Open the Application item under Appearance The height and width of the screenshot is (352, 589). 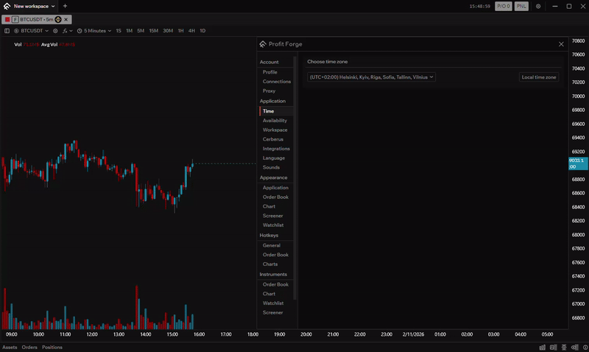pyautogui.click(x=275, y=188)
